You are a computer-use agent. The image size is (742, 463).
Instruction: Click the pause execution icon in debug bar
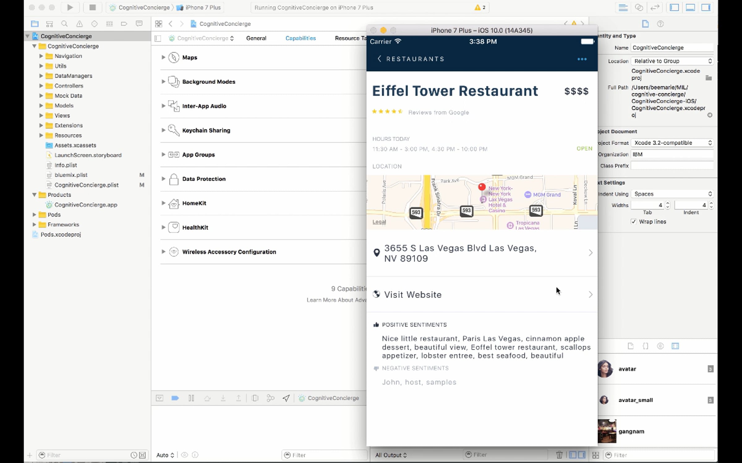(191, 398)
